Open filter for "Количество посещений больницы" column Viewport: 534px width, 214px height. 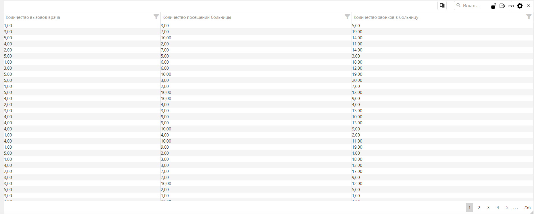coord(347,17)
